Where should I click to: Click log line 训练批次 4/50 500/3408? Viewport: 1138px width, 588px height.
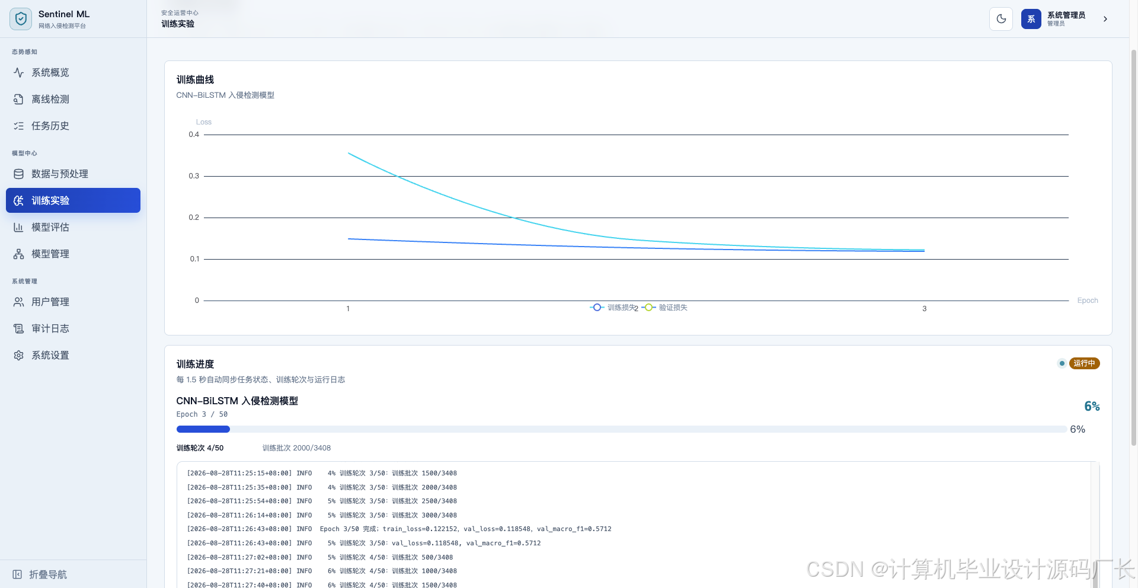(x=320, y=558)
